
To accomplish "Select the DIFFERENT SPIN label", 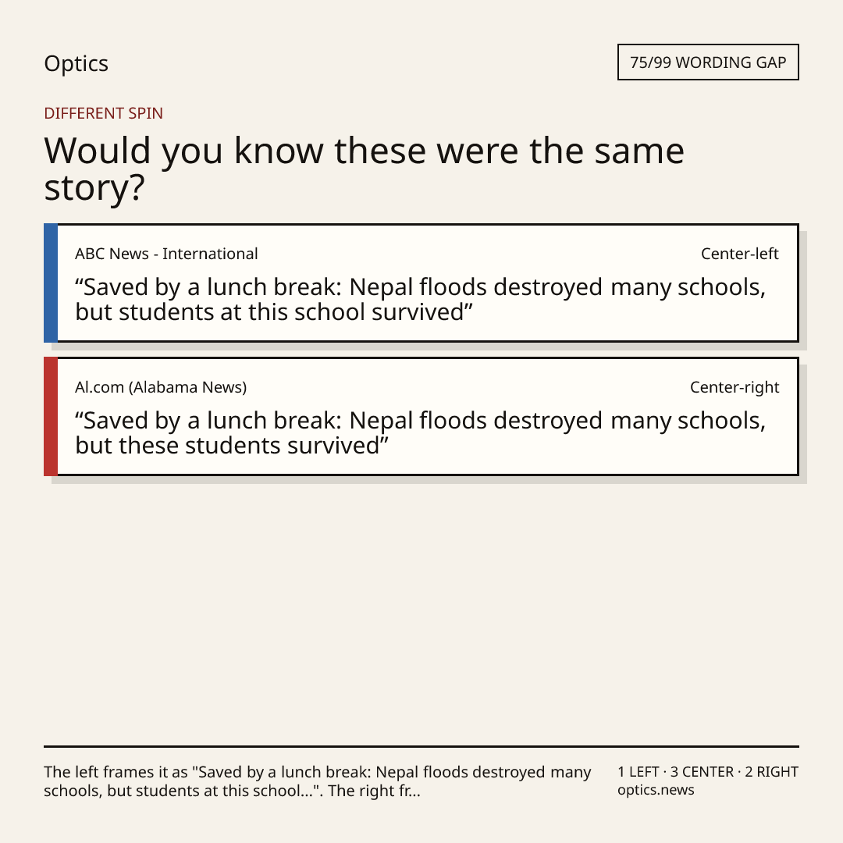I will [103, 113].
